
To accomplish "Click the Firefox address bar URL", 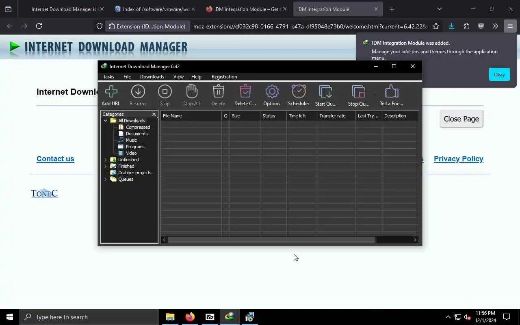I will click(311, 26).
